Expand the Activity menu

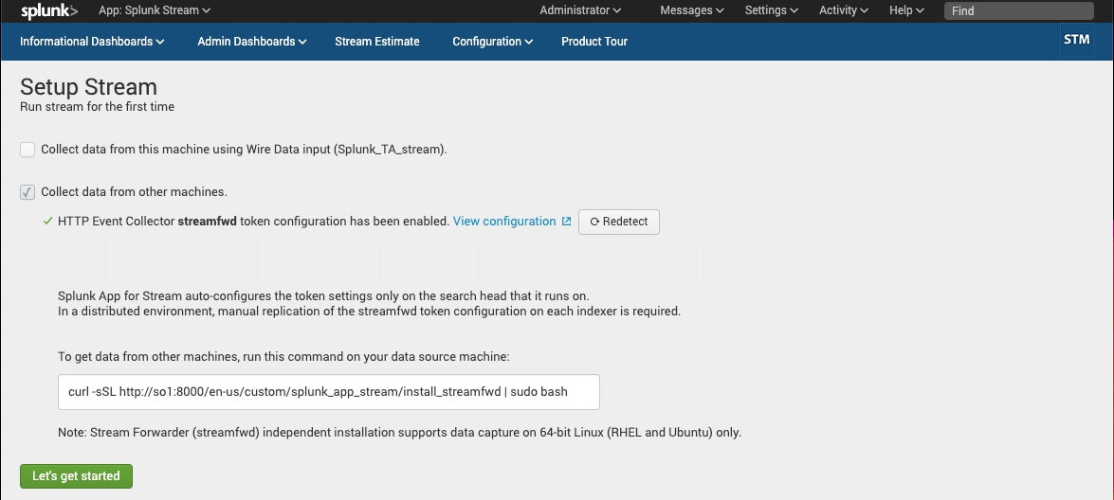[x=843, y=10]
